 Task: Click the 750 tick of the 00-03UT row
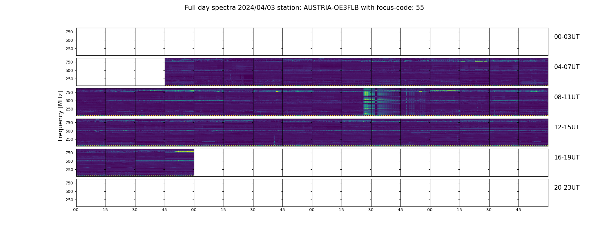pos(69,32)
